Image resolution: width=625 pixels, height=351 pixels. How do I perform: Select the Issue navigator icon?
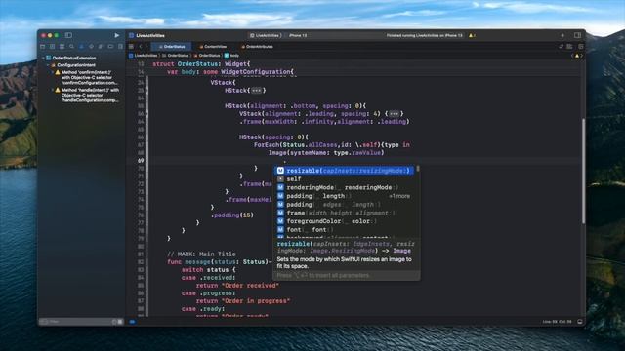[x=81, y=47]
